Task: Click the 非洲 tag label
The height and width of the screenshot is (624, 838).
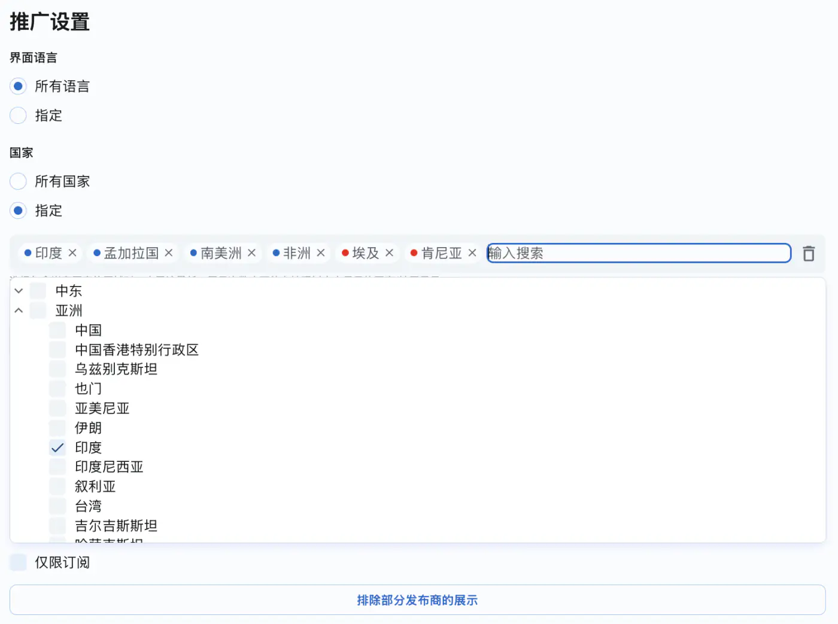Action: pos(297,253)
